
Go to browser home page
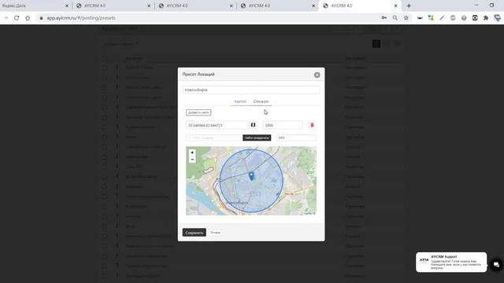[28, 18]
